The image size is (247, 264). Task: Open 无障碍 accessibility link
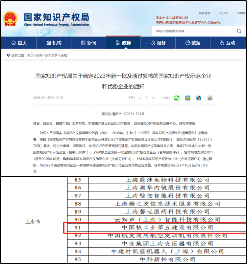(x=241, y=13)
